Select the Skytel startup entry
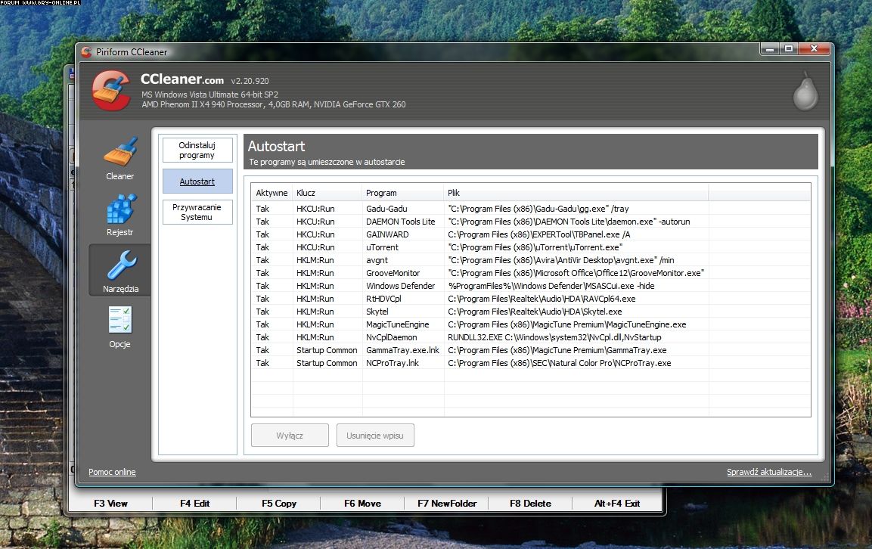The image size is (872, 549). click(x=531, y=312)
